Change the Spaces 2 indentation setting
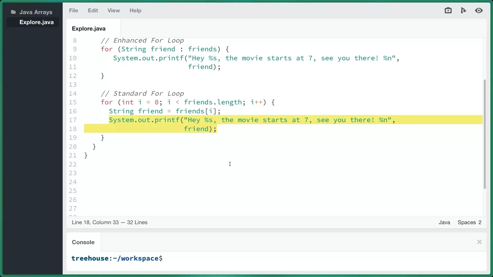Screen dimensions: 493x277 (470, 222)
